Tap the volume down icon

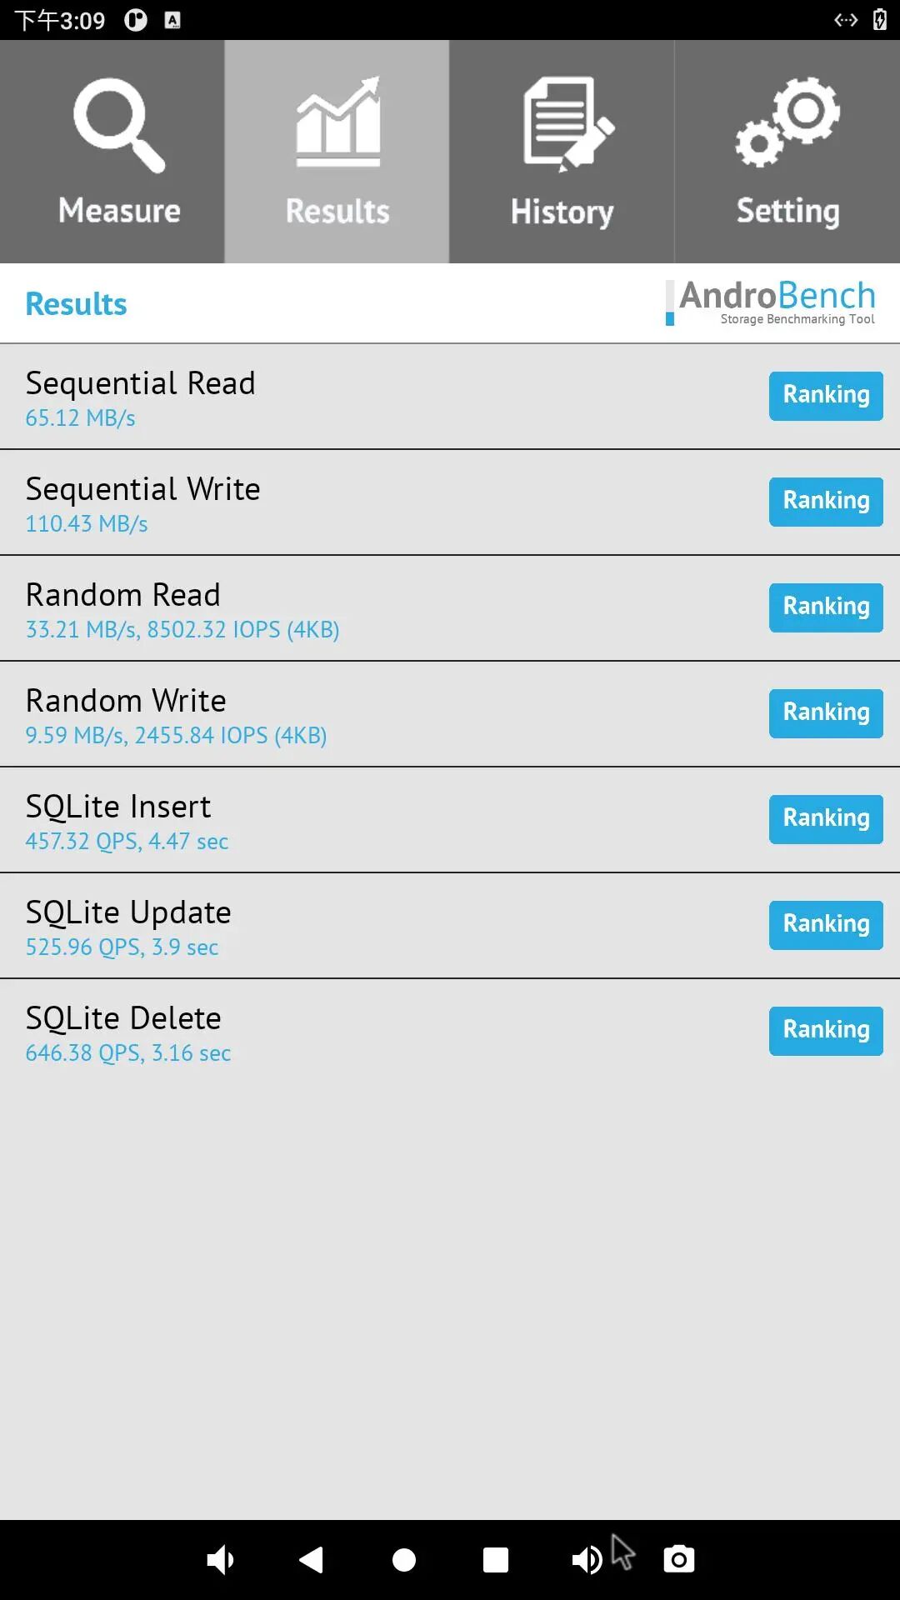click(x=221, y=1559)
